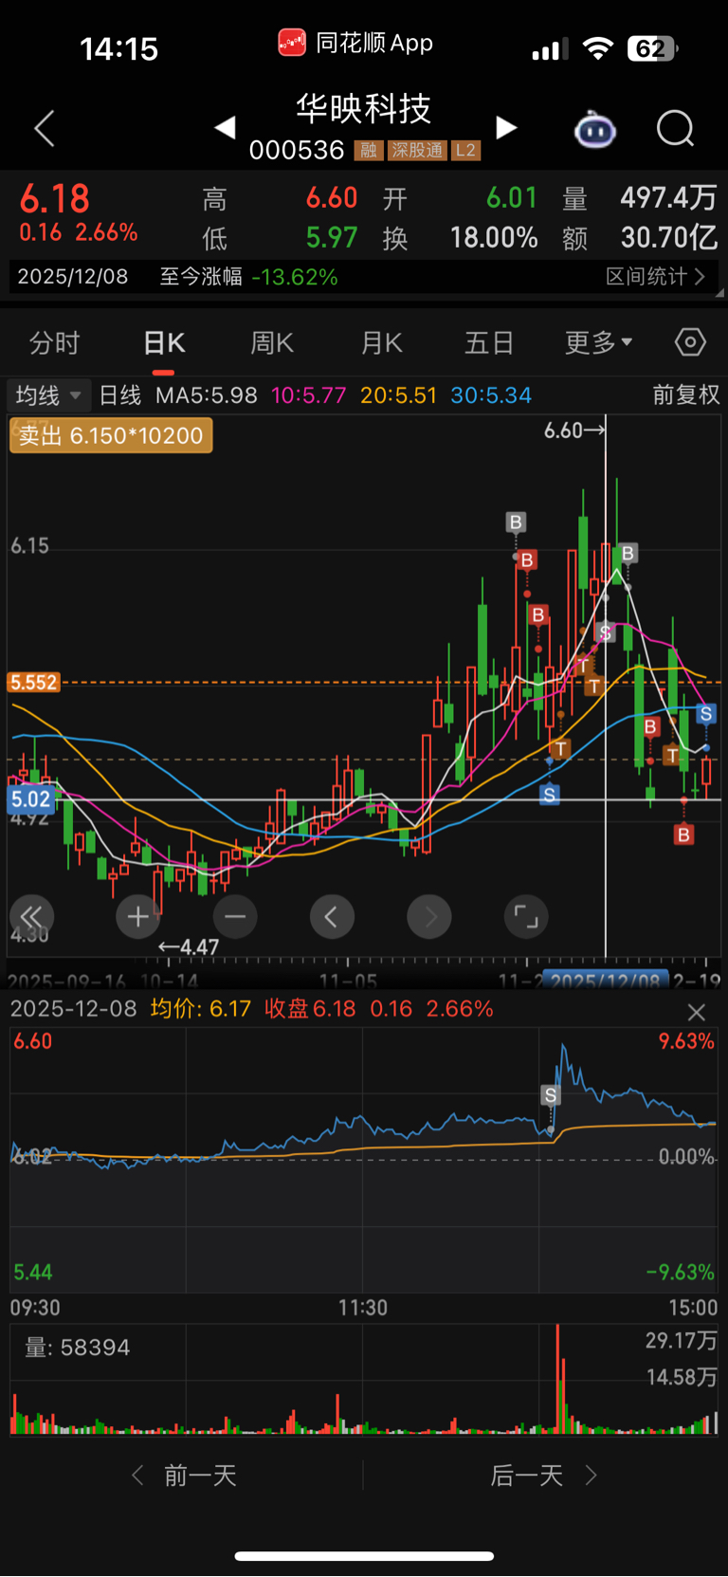Image resolution: width=728 pixels, height=1577 pixels.
Task: Tap the Wi-Fi icon in status bar
Action: click(597, 48)
